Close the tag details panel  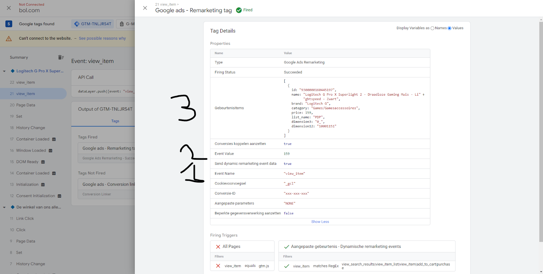145,8
